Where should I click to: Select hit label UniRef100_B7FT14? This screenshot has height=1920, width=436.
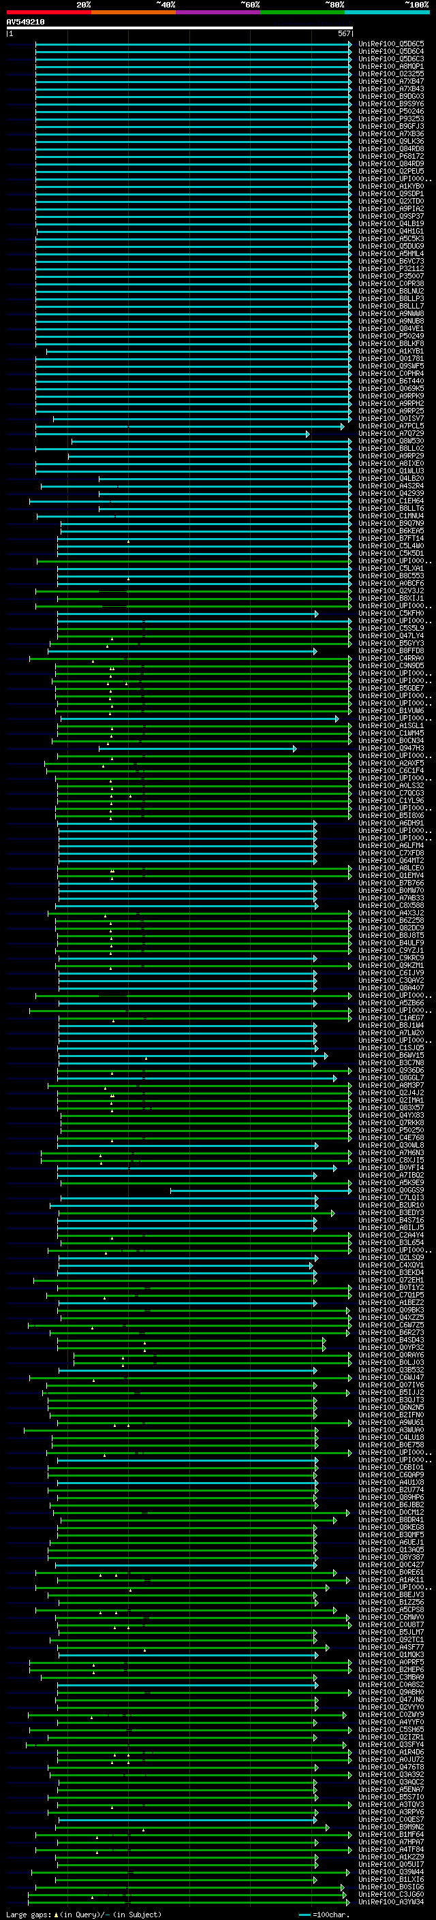(x=391, y=538)
